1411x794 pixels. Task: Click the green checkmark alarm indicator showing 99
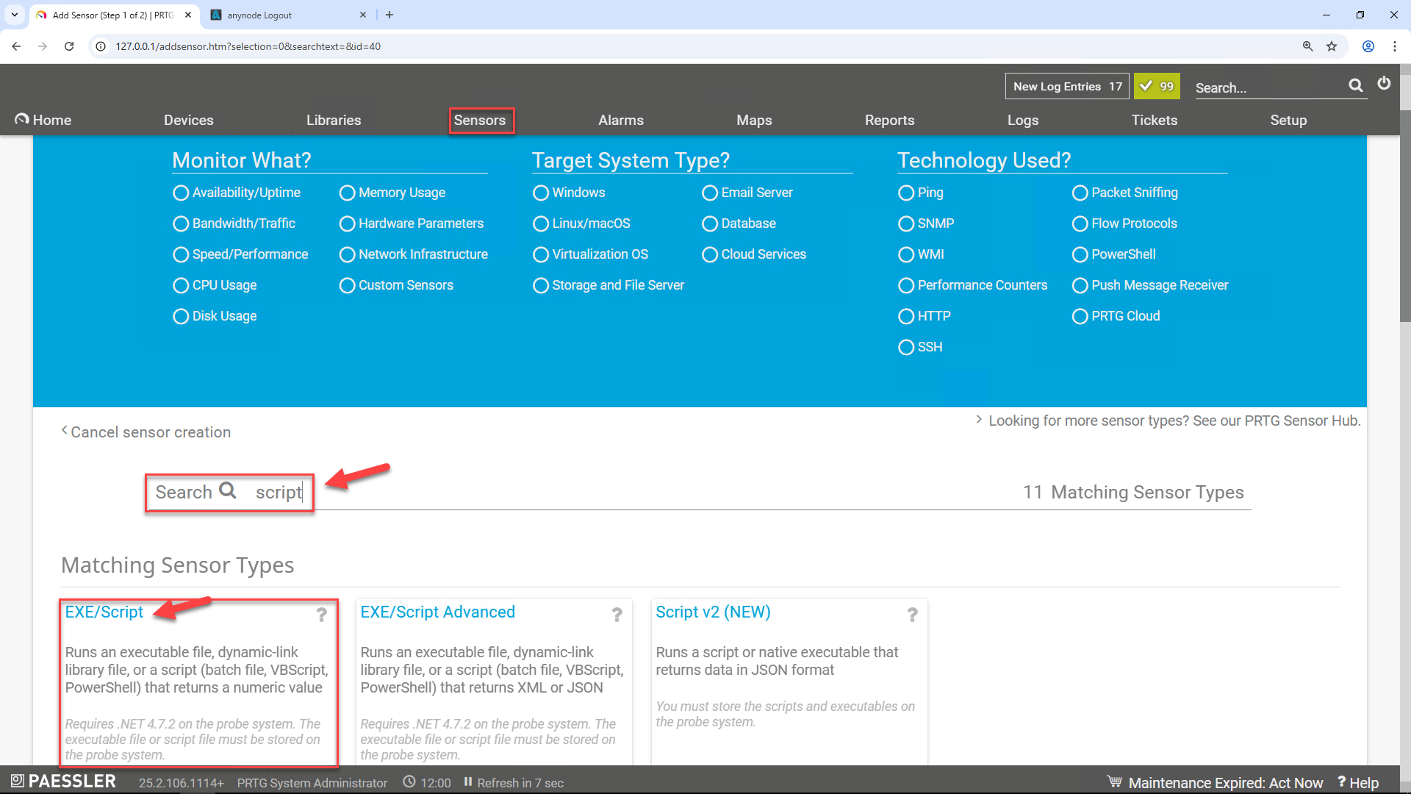tap(1157, 86)
